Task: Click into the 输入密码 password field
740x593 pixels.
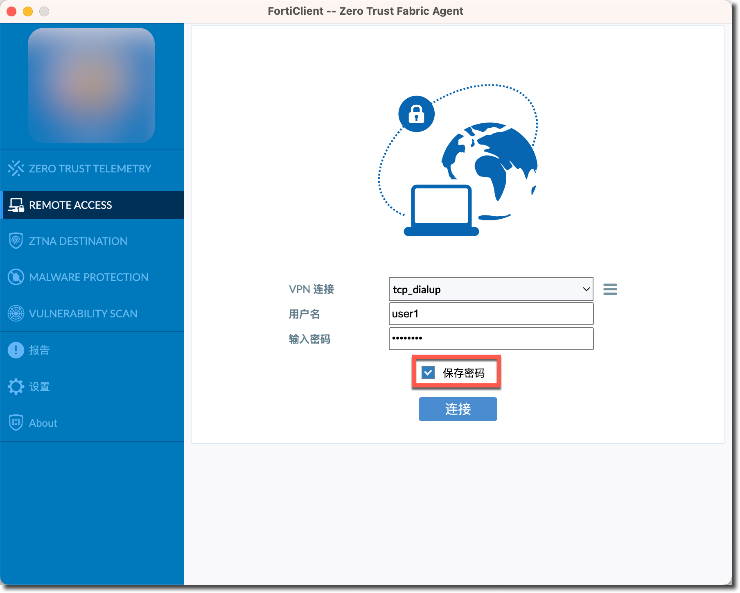Action: click(x=490, y=338)
